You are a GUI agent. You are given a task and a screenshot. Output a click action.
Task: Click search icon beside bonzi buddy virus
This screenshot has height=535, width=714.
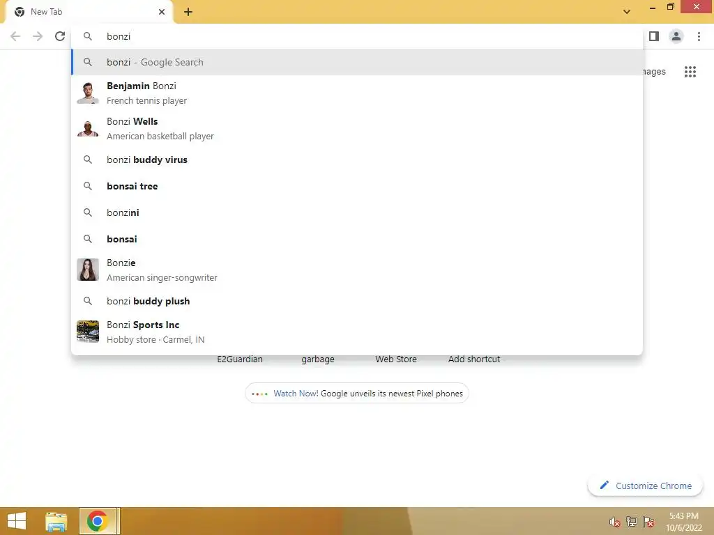tap(88, 160)
